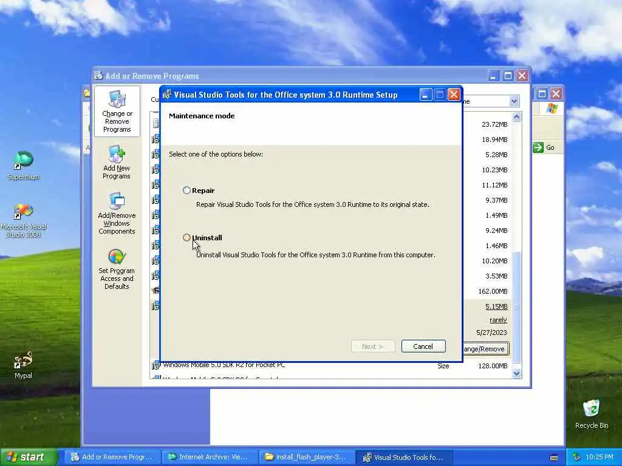The width and height of the screenshot is (622, 466).
Task: Open Add/Remove Windows Components
Action: pyautogui.click(x=117, y=213)
